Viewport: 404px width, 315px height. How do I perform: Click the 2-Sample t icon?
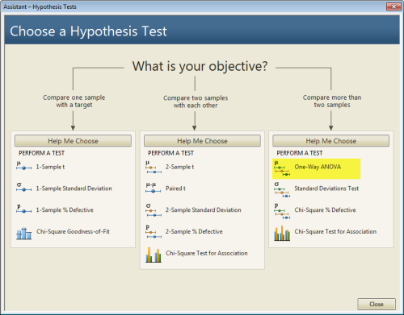(x=154, y=167)
